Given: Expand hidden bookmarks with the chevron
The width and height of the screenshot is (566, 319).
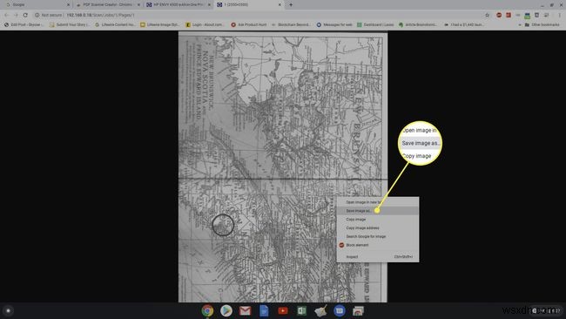Looking at the screenshot, I should 520,24.
